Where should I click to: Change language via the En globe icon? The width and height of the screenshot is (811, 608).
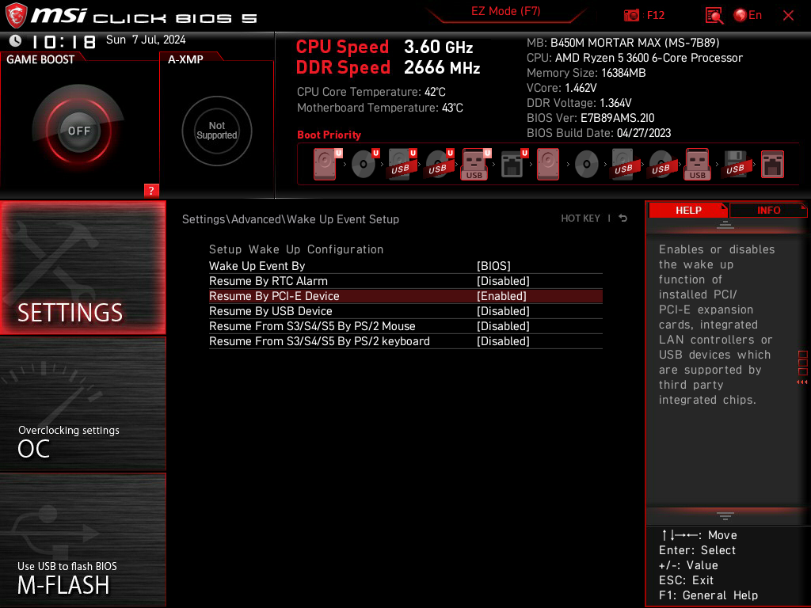748,15
